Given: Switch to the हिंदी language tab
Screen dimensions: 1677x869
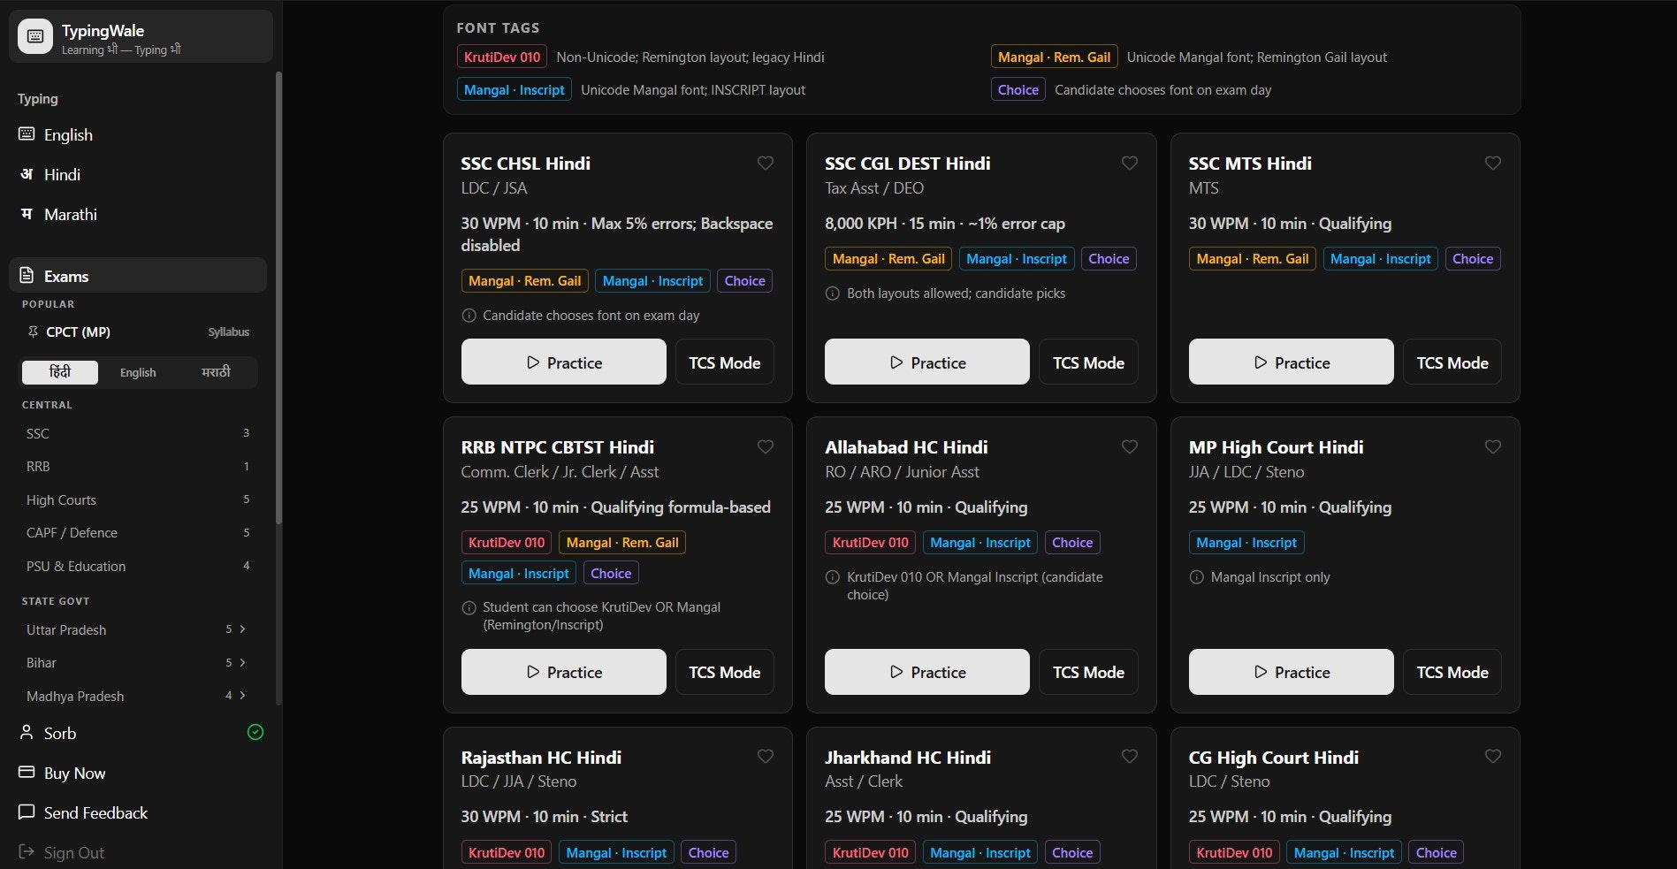Looking at the screenshot, I should (x=60, y=372).
